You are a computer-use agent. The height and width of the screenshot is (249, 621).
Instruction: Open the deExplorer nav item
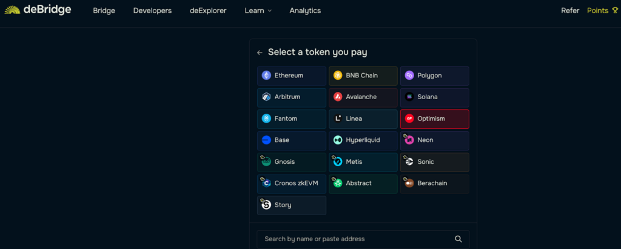[x=209, y=11]
